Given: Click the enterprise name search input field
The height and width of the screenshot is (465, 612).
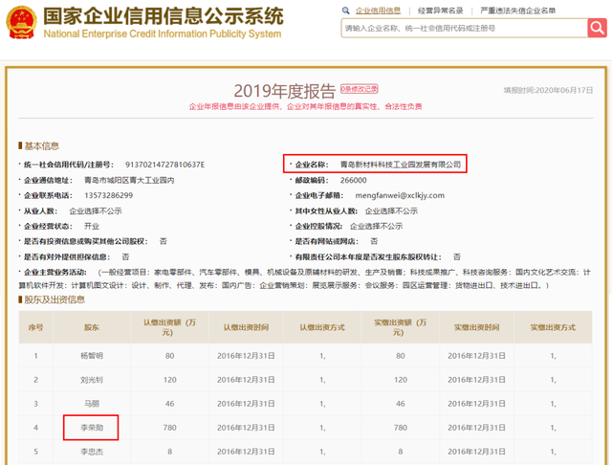Looking at the screenshot, I should [x=459, y=29].
